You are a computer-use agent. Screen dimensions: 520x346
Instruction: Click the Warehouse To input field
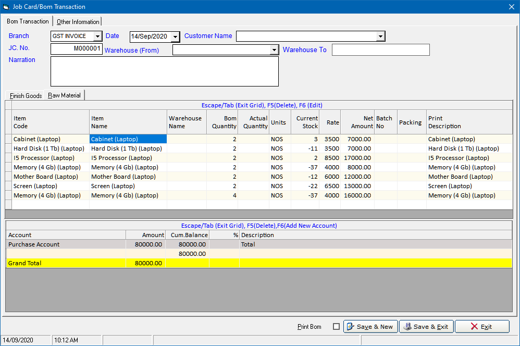[x=380, y=50]
